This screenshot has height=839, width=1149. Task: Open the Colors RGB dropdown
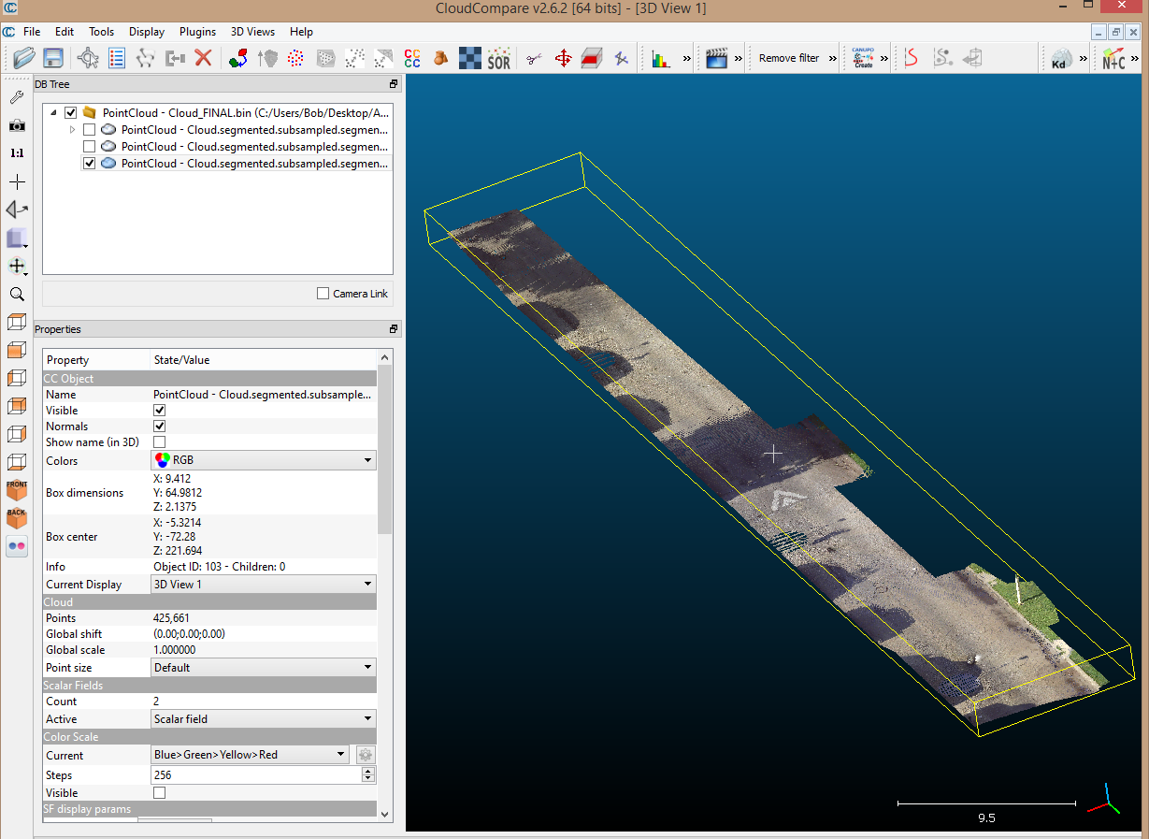tap(264, 460)
